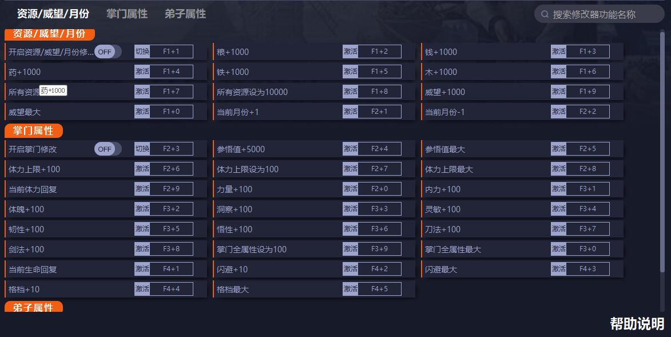Image resolution: width=671 pixels, height=337 pixels.
Task: Open the 弟子属性 tab
Action: [x=185, y=14]
